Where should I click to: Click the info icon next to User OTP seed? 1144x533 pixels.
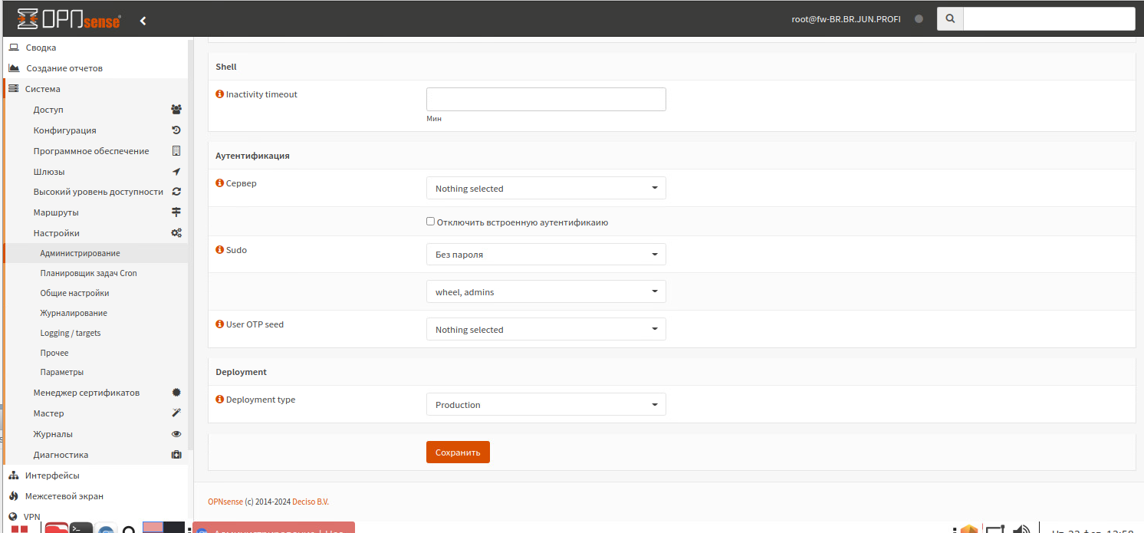220,324
